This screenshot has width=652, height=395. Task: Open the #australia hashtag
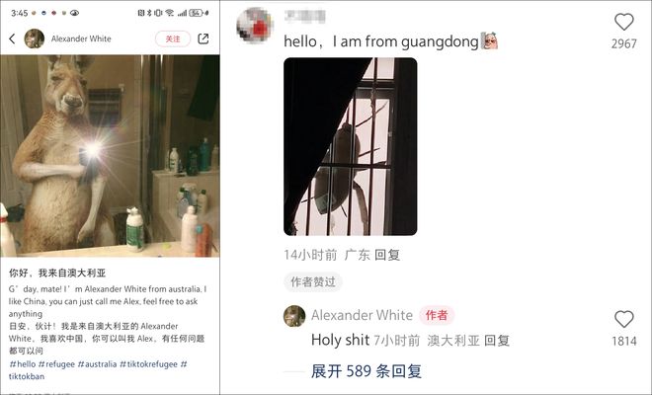[97, 364]
